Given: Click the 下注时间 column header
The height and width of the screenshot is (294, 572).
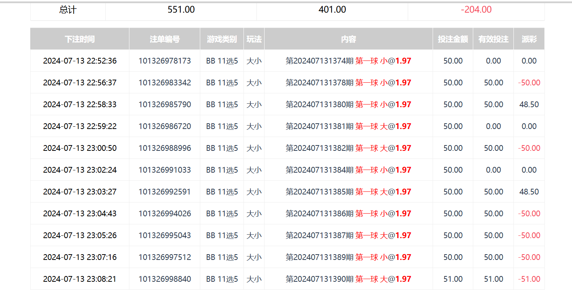Looking at the screenshot, I should pyautogui.click(x=80, y=39).
